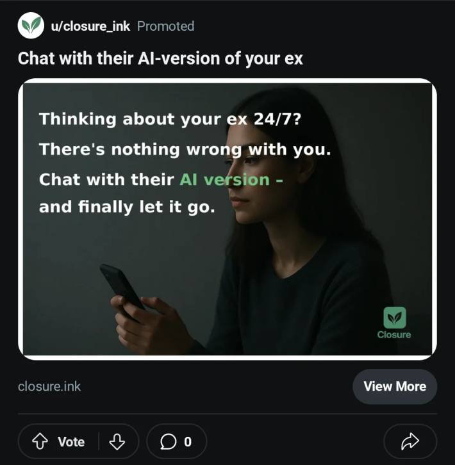
Task: Click the comment count 0
Action: (188, 442)
